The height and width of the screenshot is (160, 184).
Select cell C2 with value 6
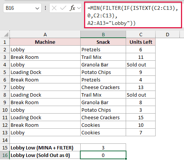pyautogui.click(x=141, y=49)
